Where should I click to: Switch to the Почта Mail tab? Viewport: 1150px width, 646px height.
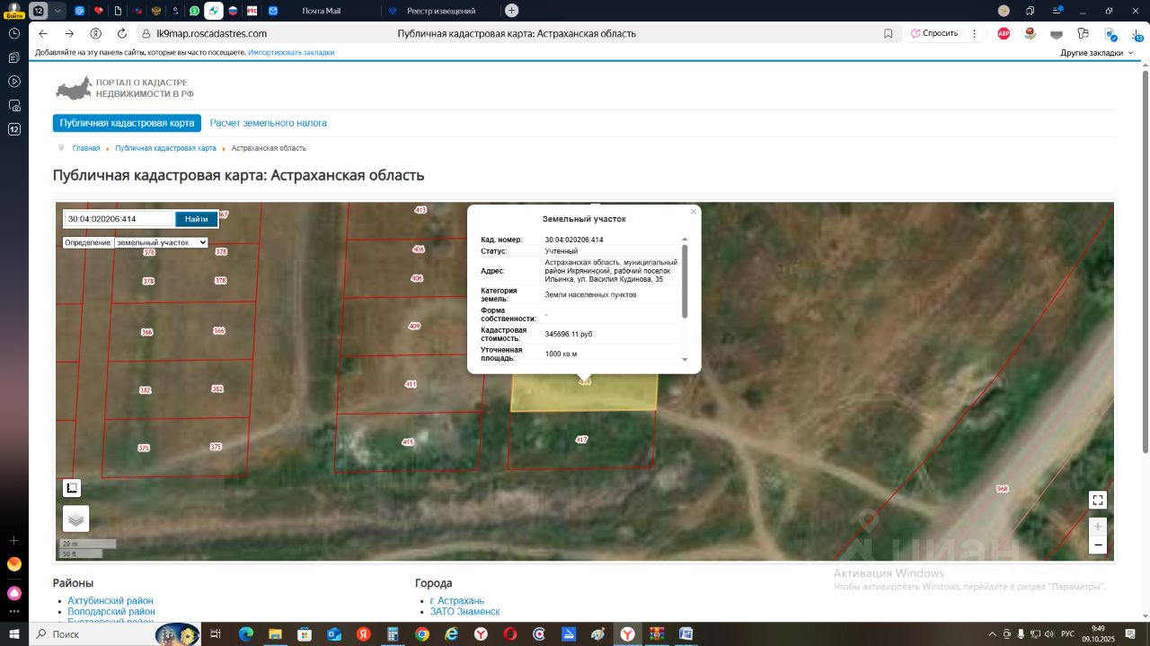321,11
